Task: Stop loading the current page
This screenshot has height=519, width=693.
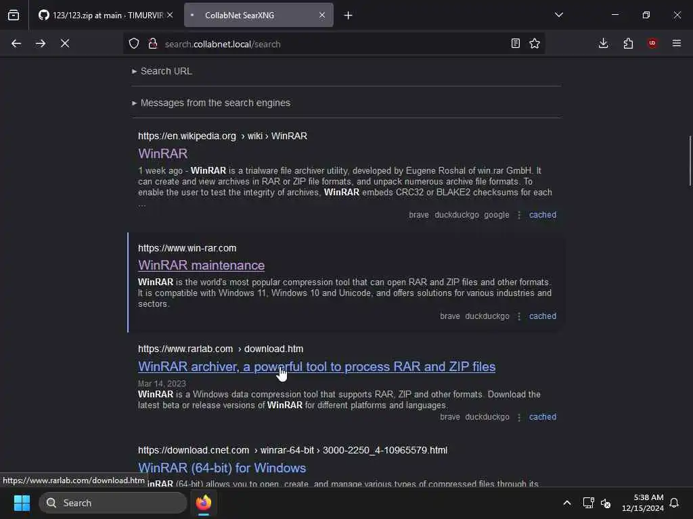Action: pyautogui.click(x=65, y=44)
